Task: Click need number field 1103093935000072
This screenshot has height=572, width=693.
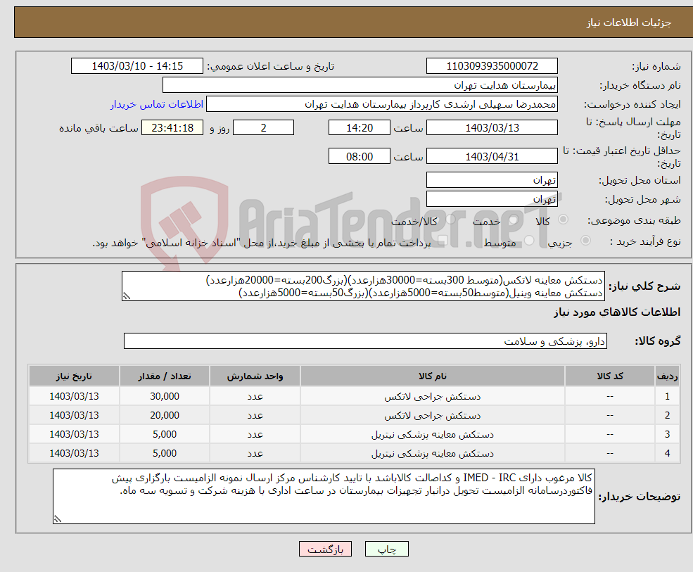Action: (492, 66)
